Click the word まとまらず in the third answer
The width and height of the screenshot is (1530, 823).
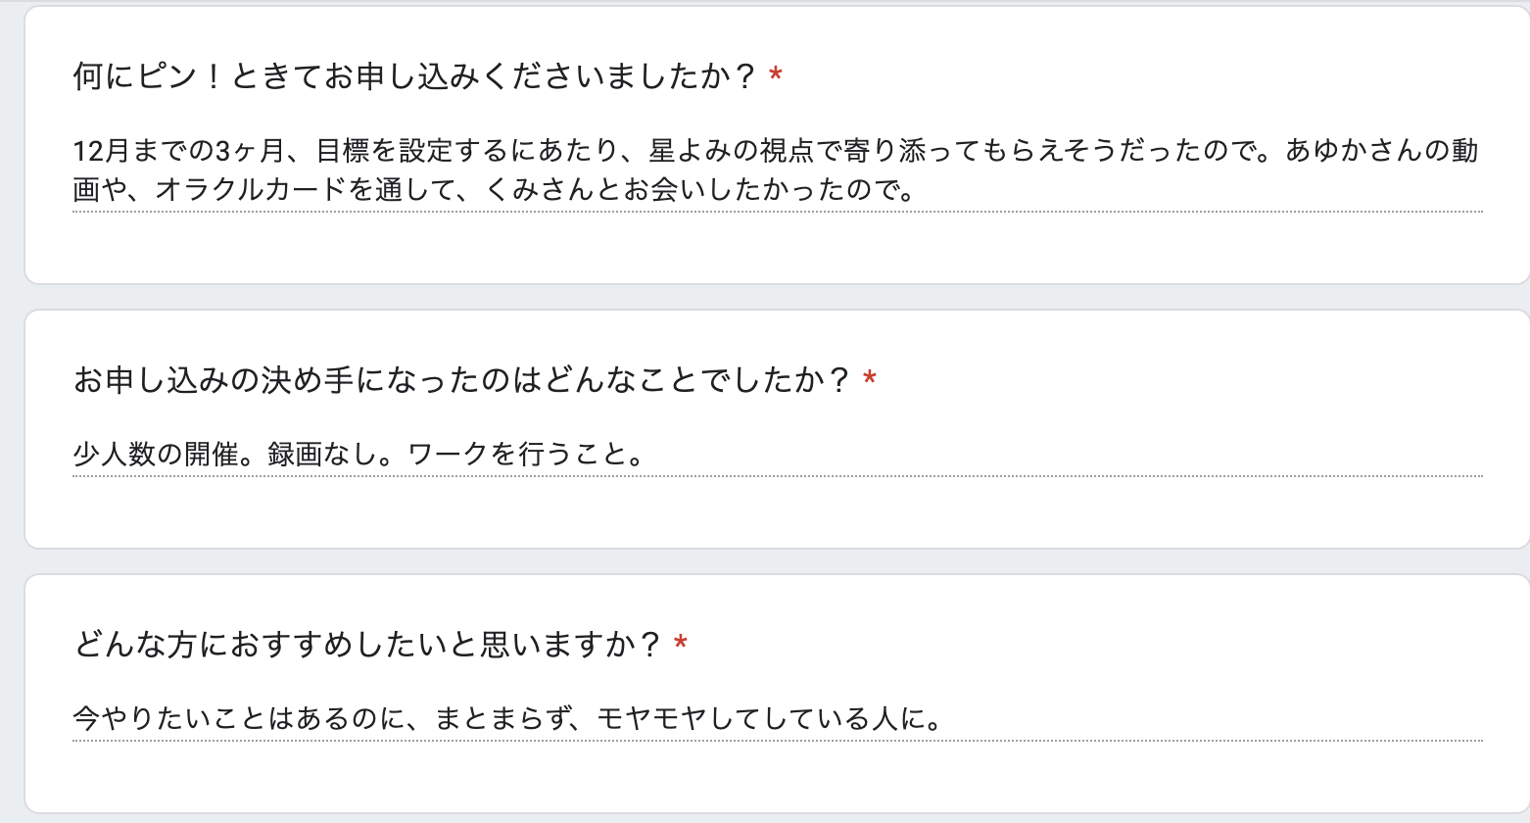[x=502, y=720]
